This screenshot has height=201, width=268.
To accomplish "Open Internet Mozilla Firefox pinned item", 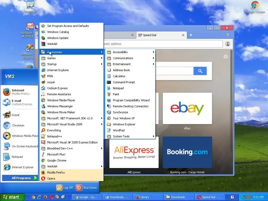I will pyautogui.click(x=20, y=92).
